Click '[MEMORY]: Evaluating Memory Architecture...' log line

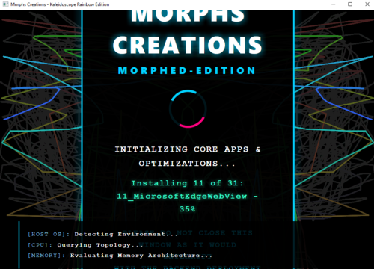tap(120, 256)
